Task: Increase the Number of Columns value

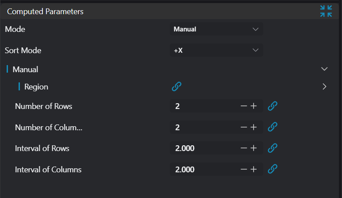Action: pos(254,127)
